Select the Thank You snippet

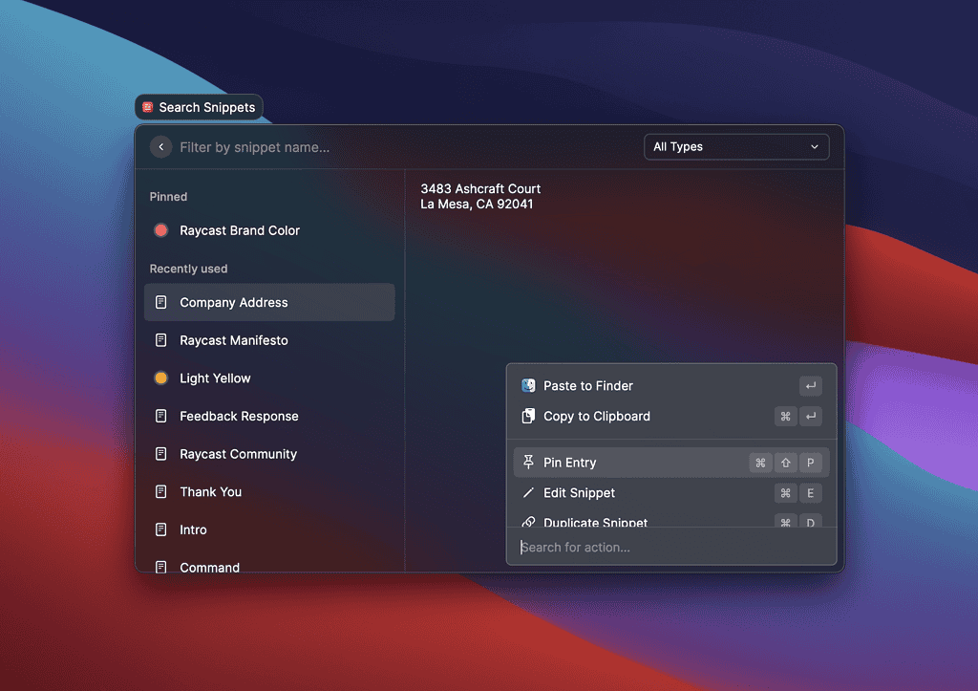pos(269,492)
